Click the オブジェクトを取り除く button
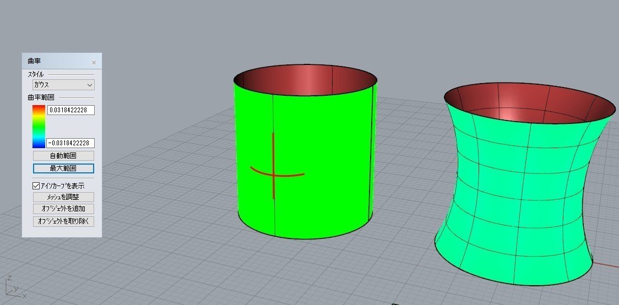This screenshot has width=619, height=305. (63, 221)
